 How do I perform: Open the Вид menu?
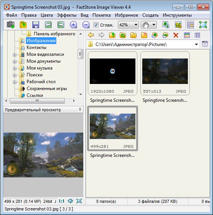[84, 15]
